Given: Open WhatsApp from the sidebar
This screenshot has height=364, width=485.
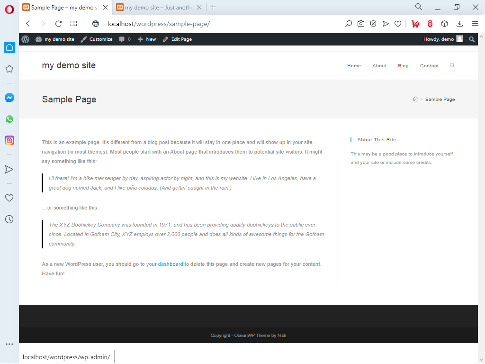Looking at the screenshot, I should coord(9,119).
